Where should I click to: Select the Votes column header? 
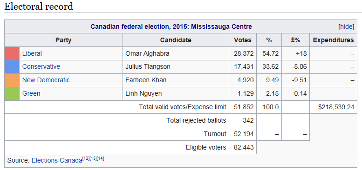click(243, 40)
